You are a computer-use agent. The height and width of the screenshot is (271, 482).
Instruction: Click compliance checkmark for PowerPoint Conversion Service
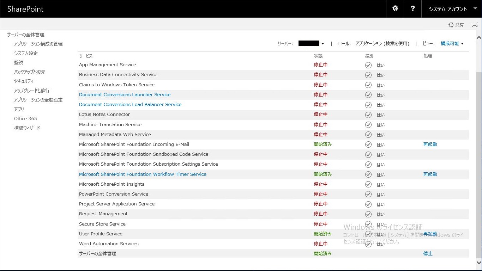[x=368, y=194]
